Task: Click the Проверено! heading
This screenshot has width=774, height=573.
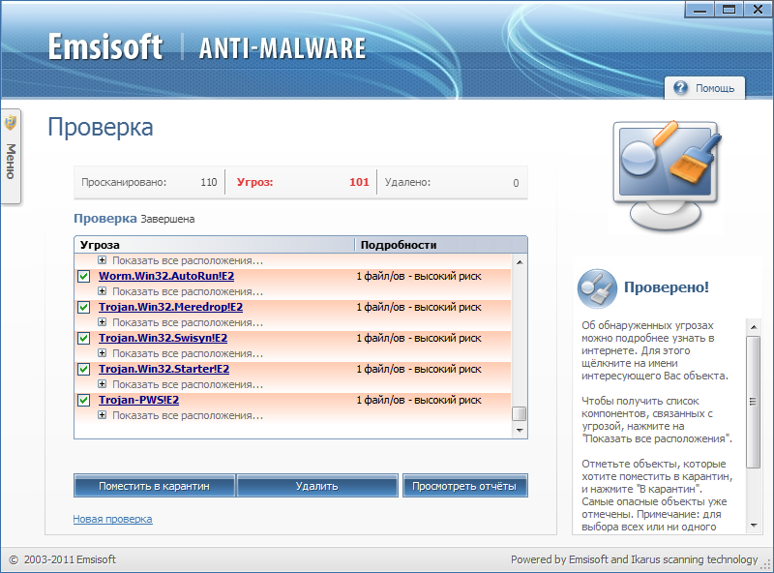Action: (667, 287)
